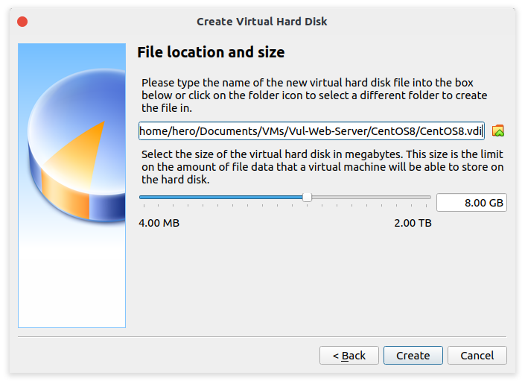Close the dialog with the red button
Screen dimensions: 525x384
pos(22,22)
